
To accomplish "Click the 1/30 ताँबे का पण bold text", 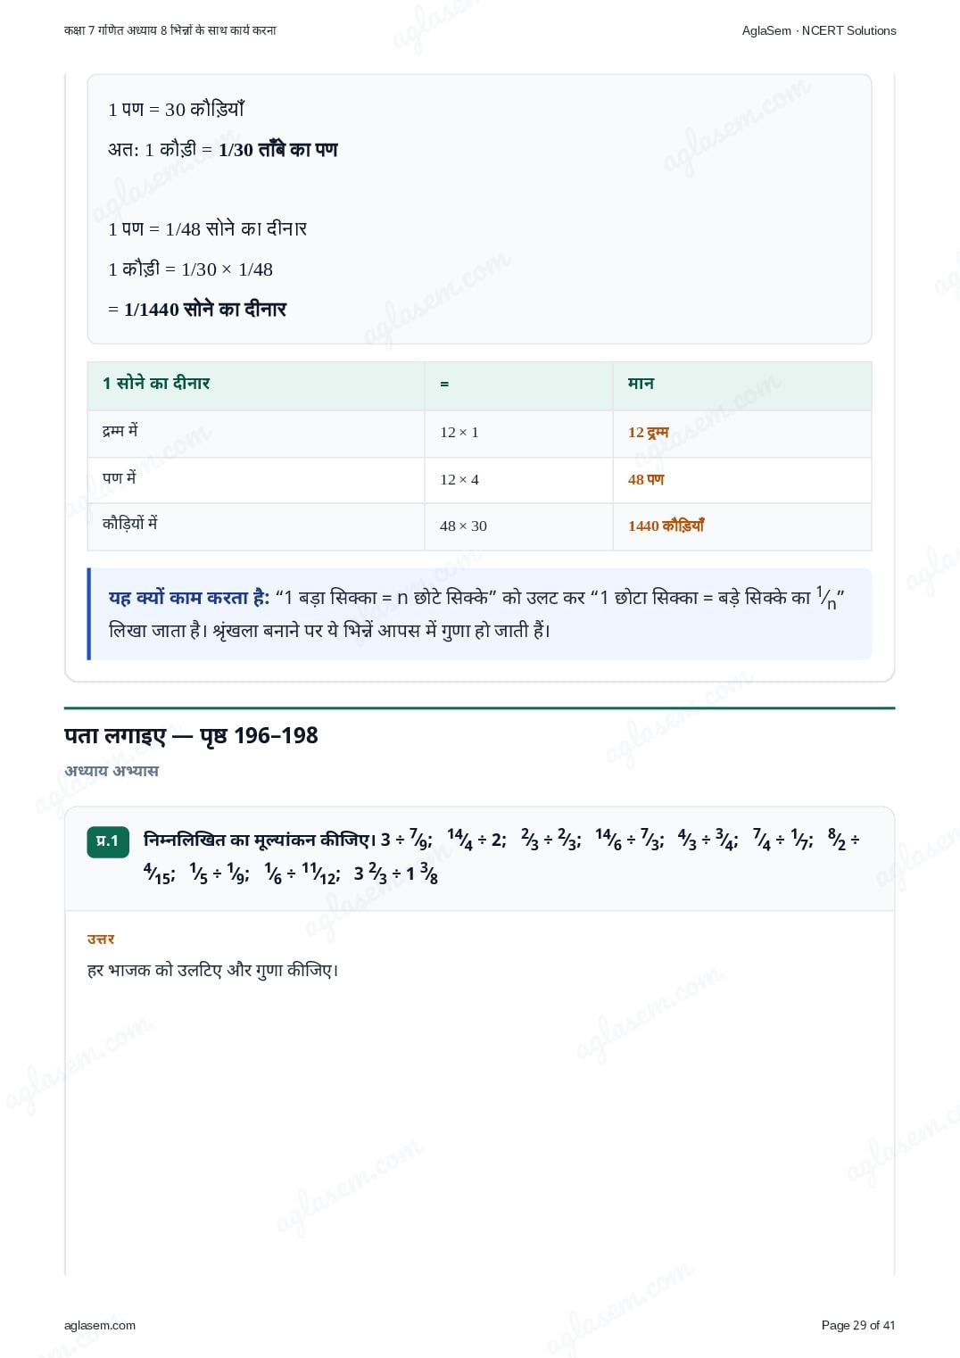I will coord(278,150).
